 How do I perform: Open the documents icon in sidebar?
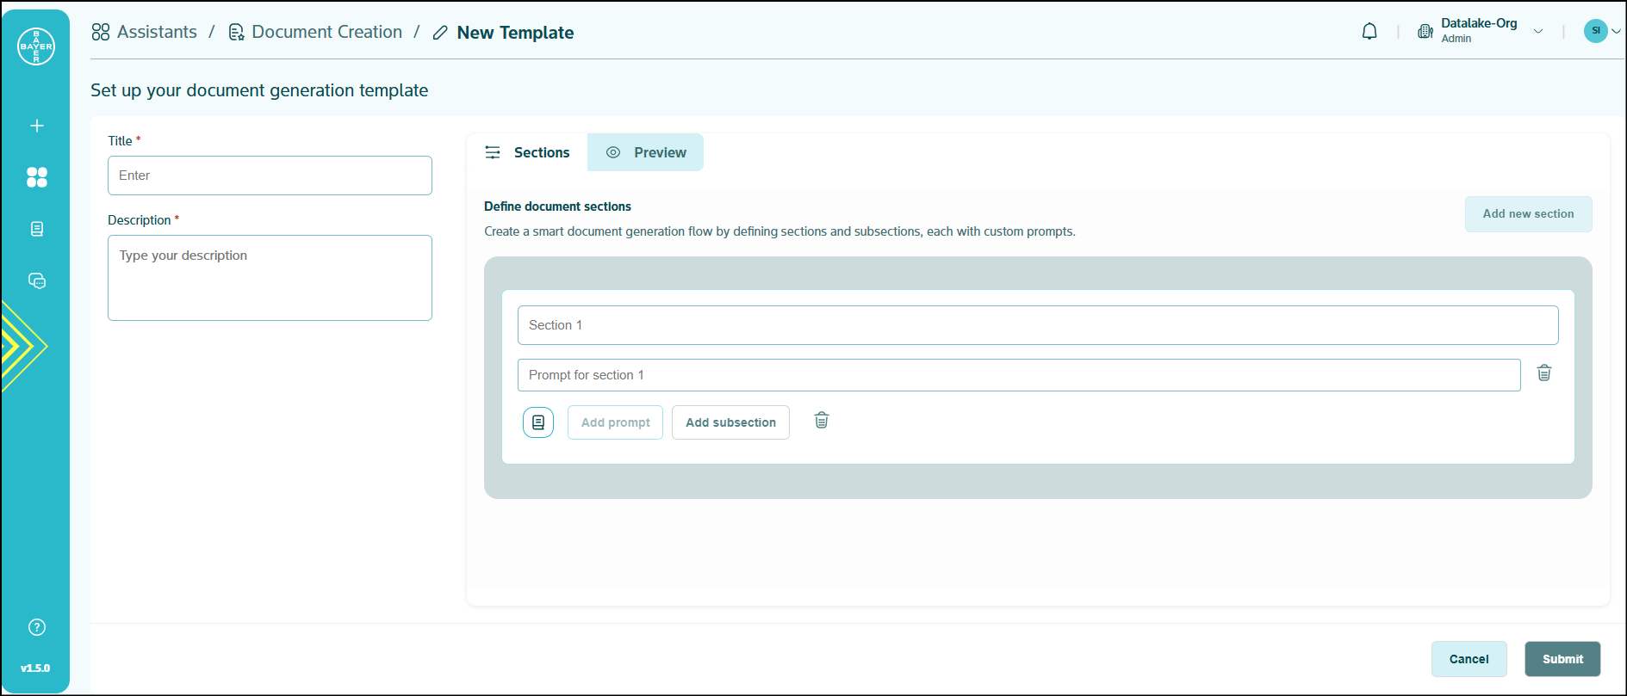(x=36, y=229)
